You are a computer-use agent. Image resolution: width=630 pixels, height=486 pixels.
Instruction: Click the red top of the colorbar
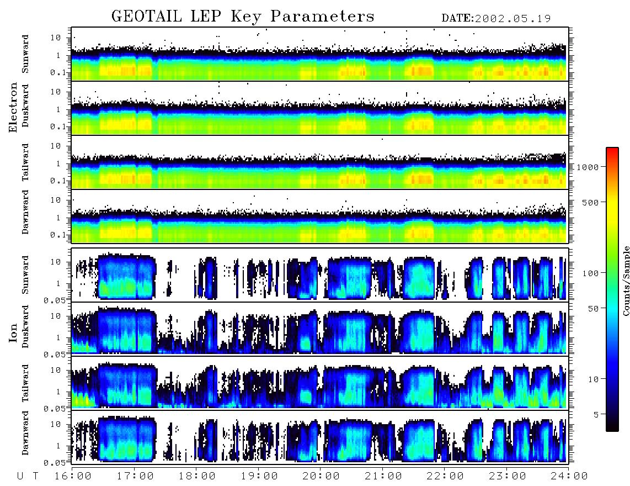(612, 151)
